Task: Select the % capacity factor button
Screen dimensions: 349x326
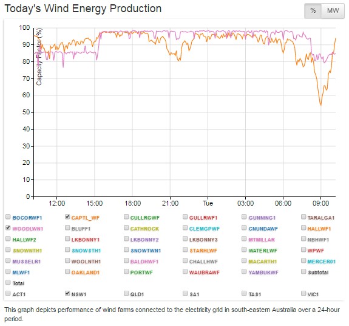Action: pos(313,11)
